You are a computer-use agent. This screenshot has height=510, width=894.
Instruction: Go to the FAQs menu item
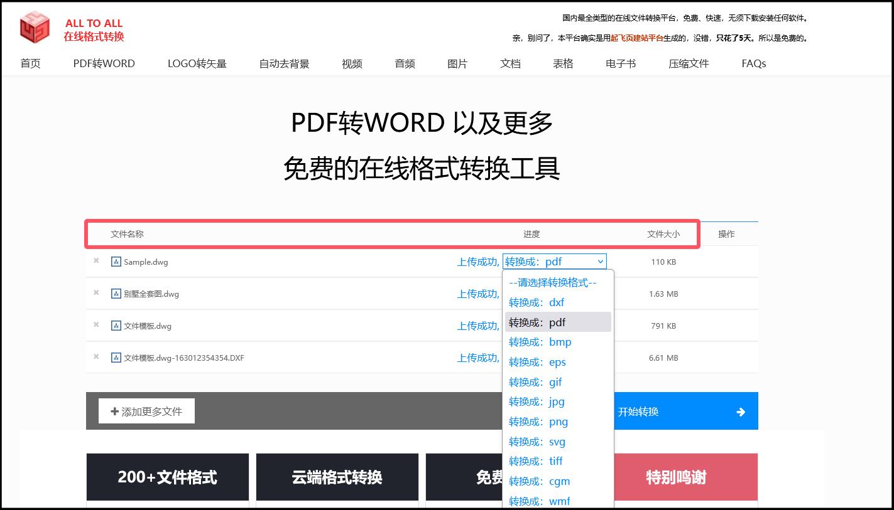[753, 63]
